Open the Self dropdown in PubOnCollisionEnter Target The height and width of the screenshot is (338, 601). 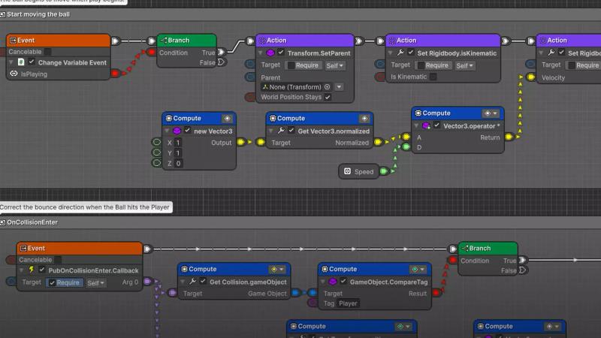tap(95, 283)
